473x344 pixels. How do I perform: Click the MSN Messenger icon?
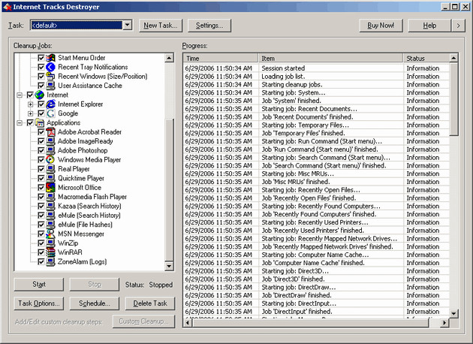[x=50, y=234]
